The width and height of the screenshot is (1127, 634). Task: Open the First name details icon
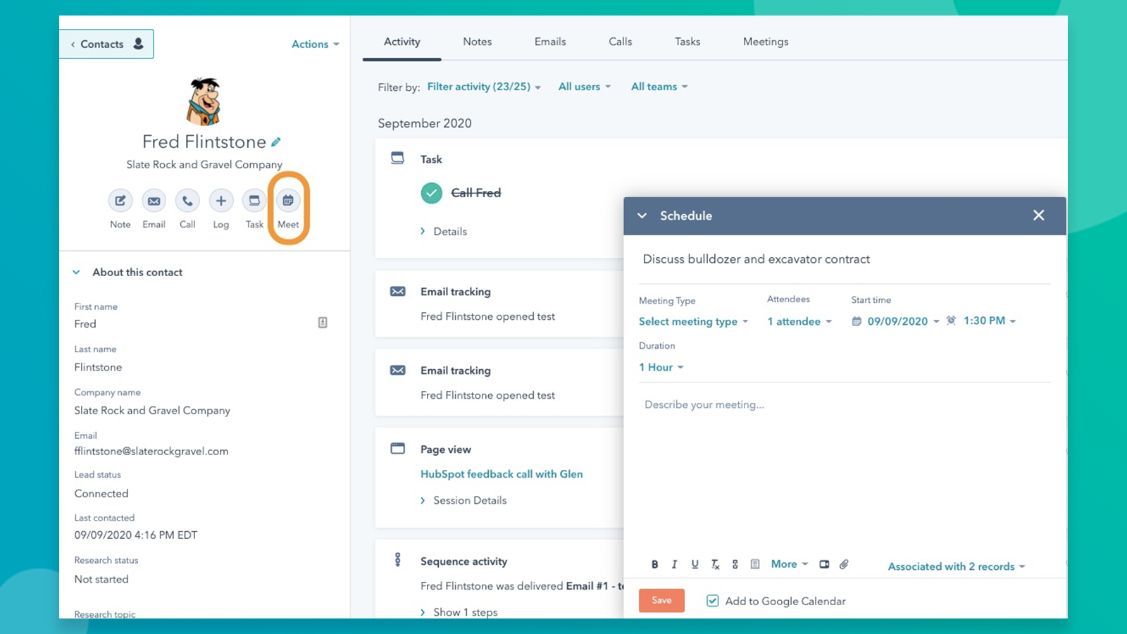point(323,323)
